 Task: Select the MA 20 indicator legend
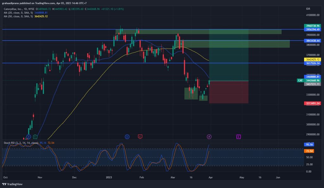click(18, 13)
